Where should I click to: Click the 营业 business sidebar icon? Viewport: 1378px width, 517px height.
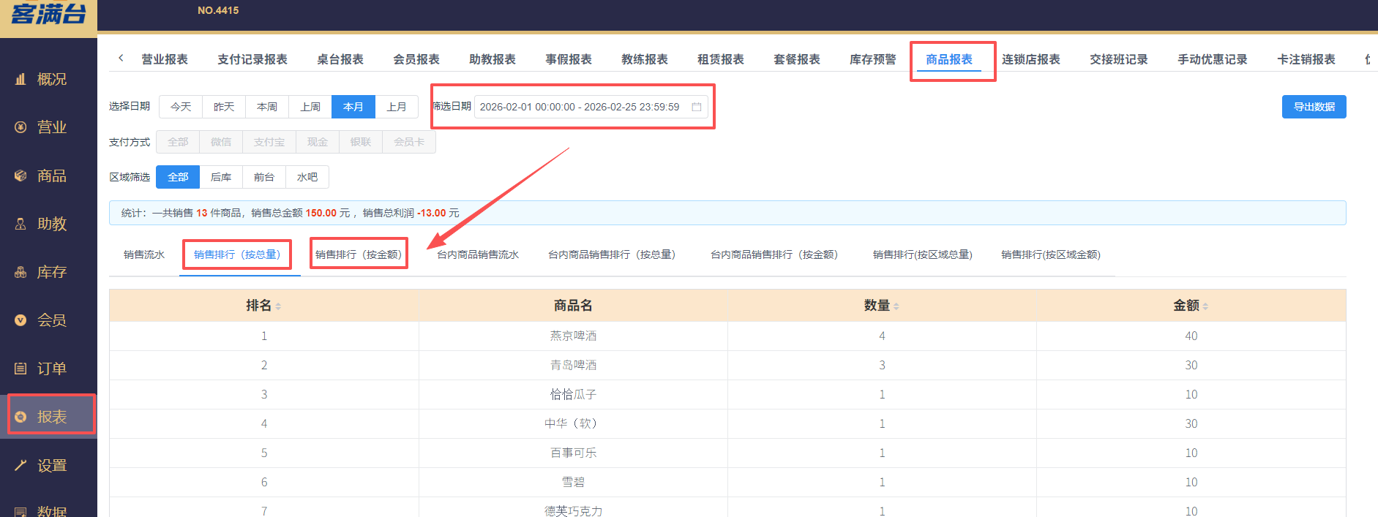tap(20, 127)
